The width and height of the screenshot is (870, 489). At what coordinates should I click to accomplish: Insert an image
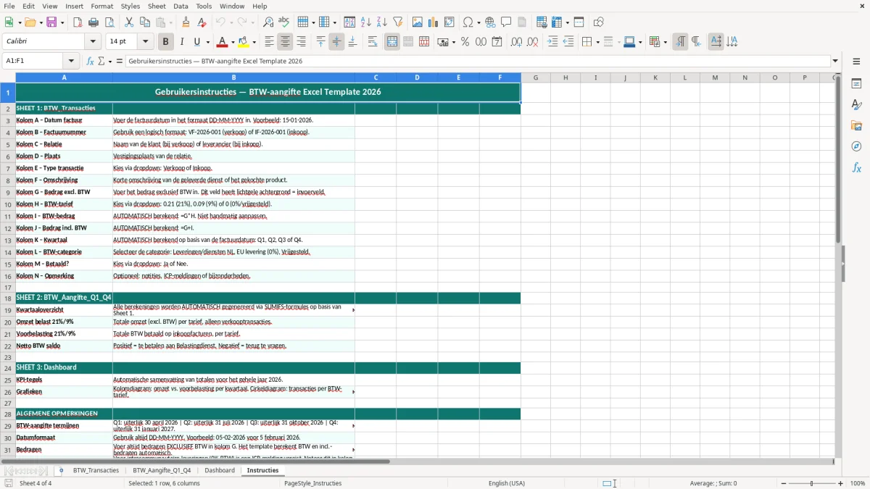pyautogui.click(x=418, y=22)
